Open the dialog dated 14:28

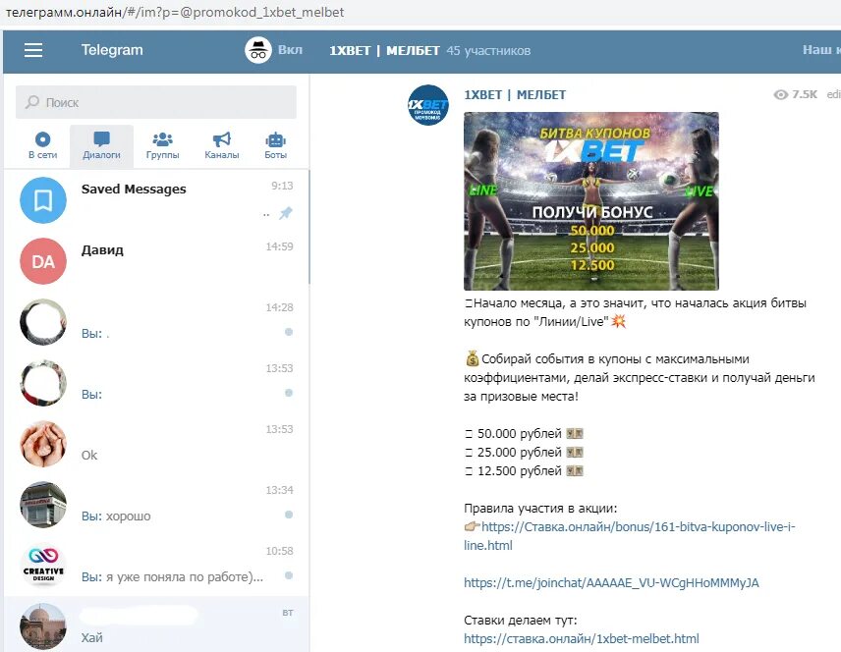tap(156, 322)
